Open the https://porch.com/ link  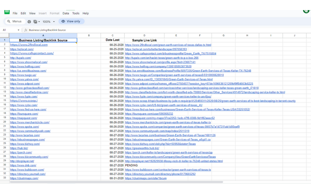(21, 153)
